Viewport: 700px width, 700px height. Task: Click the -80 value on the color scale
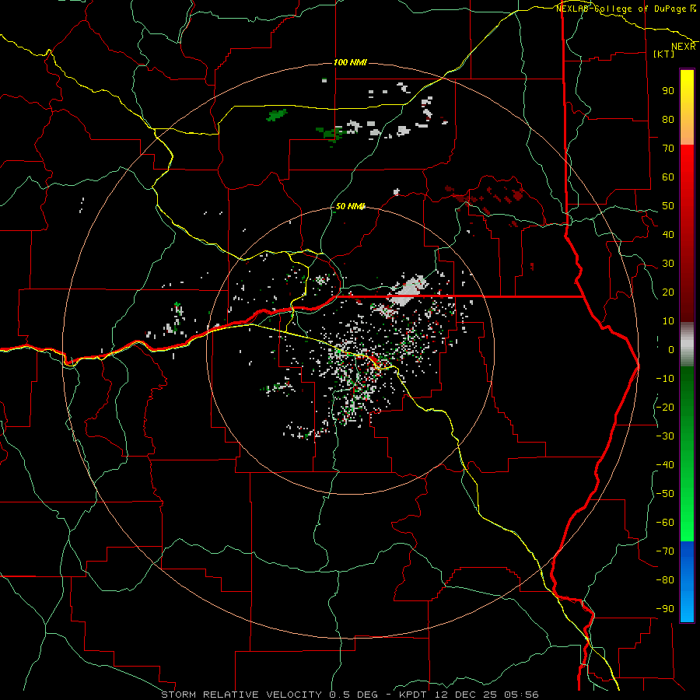pyautogui.click(x=665, y=580)
